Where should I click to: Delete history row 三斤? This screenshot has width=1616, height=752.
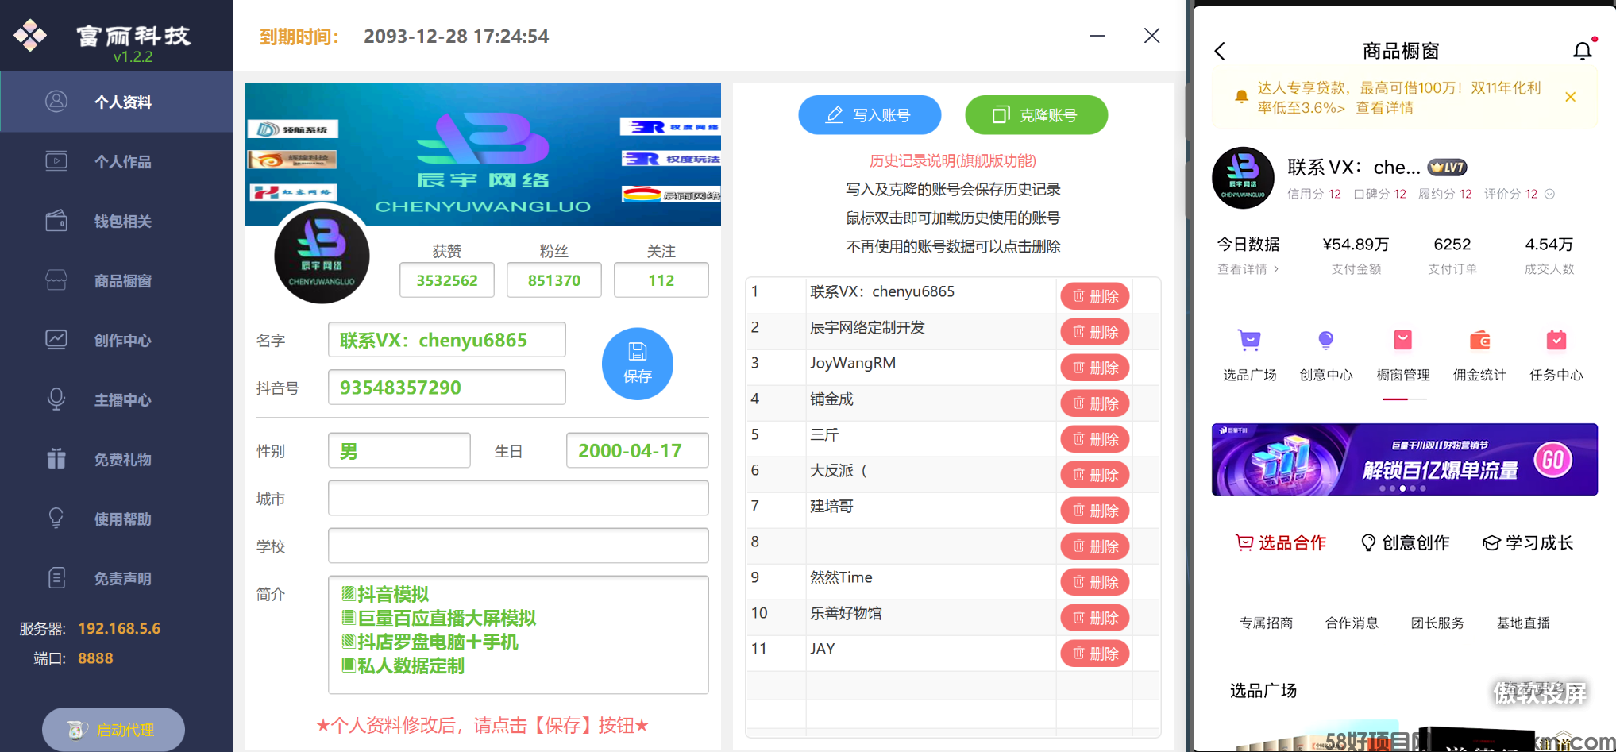[1095, 439]
